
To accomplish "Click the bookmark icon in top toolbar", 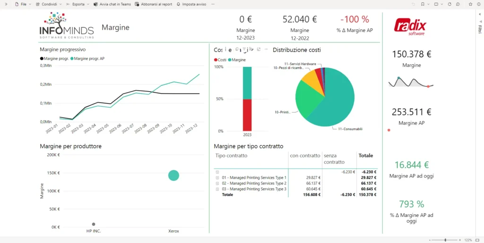I will pos(423,4).
